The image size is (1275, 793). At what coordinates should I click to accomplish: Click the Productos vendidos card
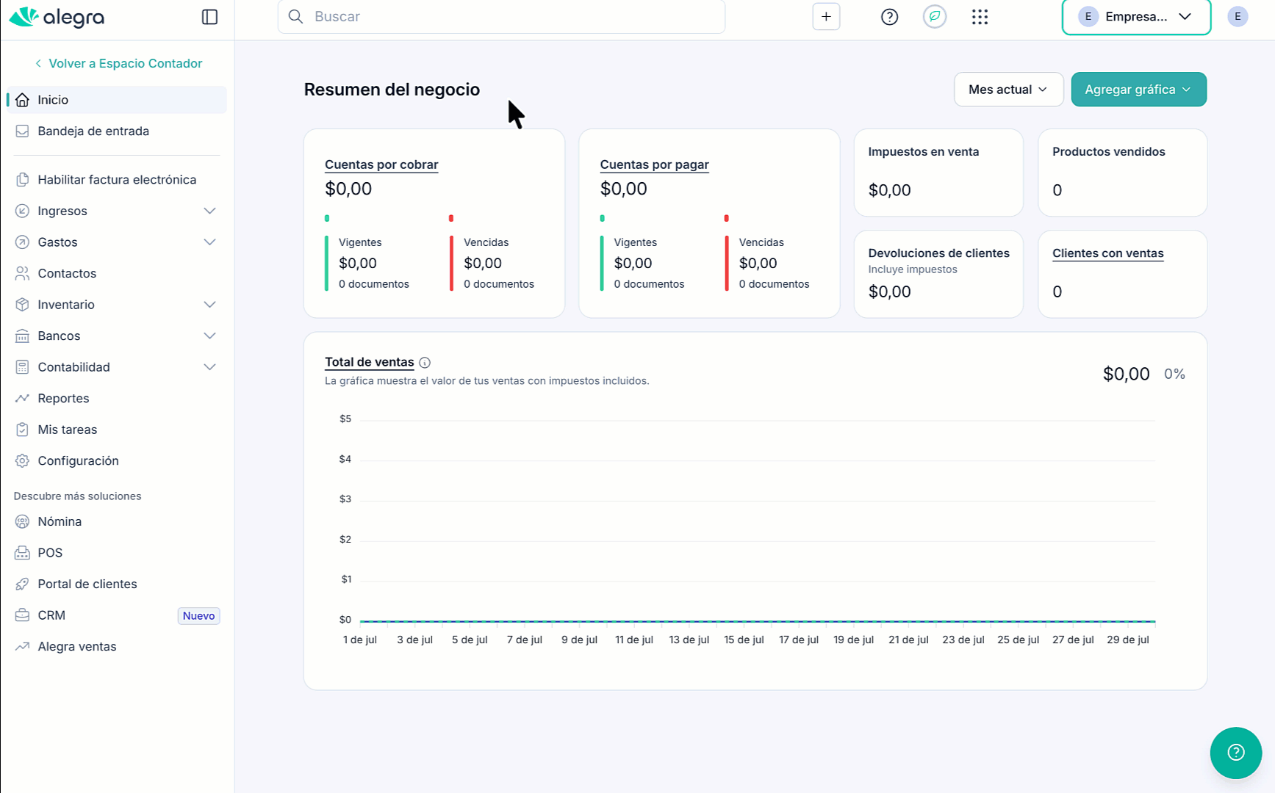[1122, 173]
